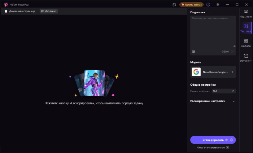Click the cyberpunk girl preview illustration
The image size is (253, 153).
pos(94,83)
